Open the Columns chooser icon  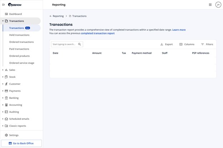coord(181,44)
